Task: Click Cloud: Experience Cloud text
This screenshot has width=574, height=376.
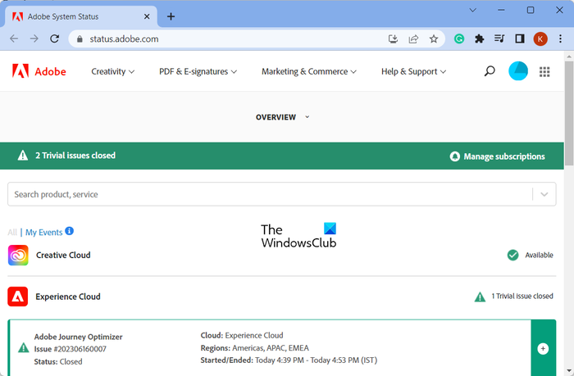Action: coord(242,335)
